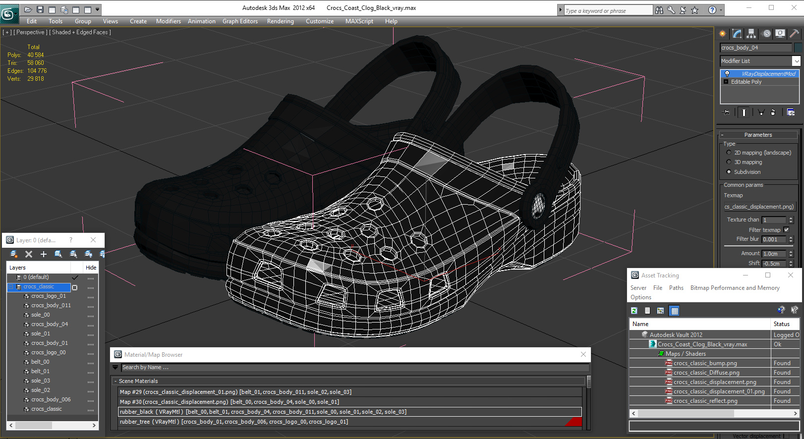The width and height of the screenshot is (804, 439).
Task: Click the Save File floppy icon
Action: pyautogui.click(x=40, y=9)
